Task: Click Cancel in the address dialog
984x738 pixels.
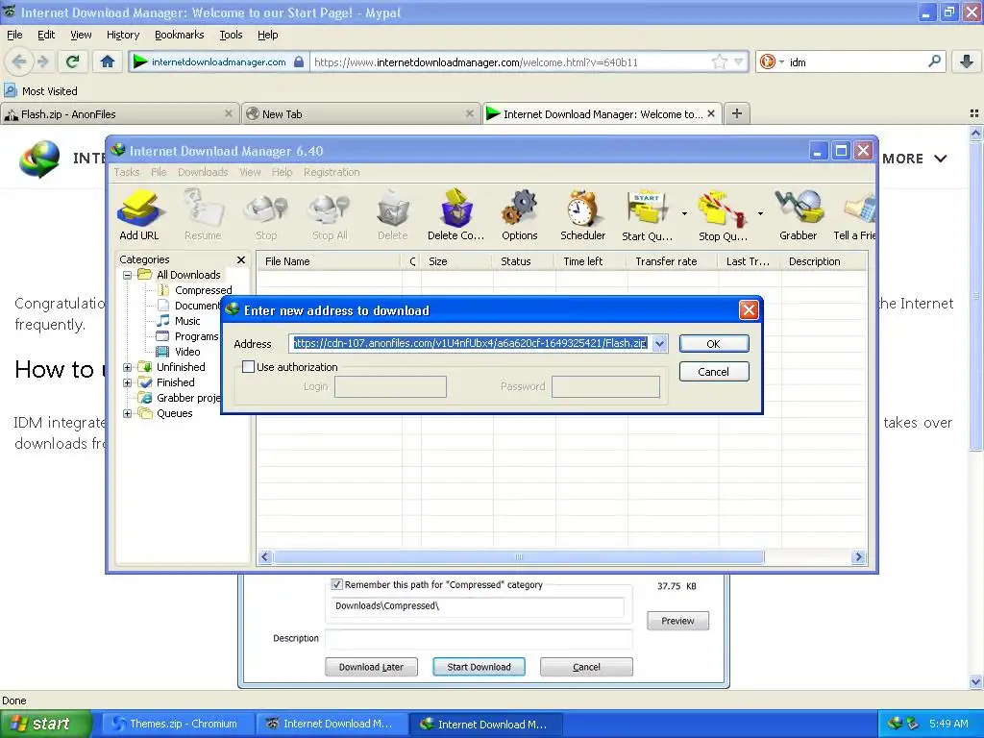Action: pyautogui.click(x=714, y=372)
